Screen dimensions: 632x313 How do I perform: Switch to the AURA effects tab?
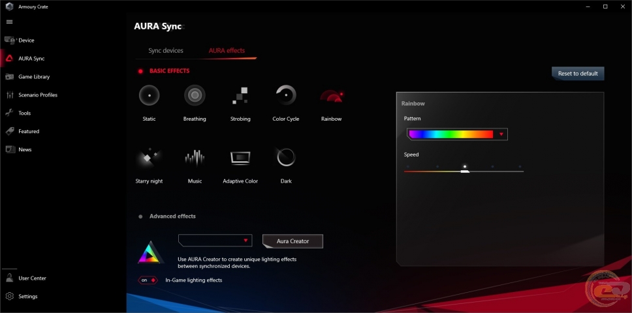[x=227, y=51]
